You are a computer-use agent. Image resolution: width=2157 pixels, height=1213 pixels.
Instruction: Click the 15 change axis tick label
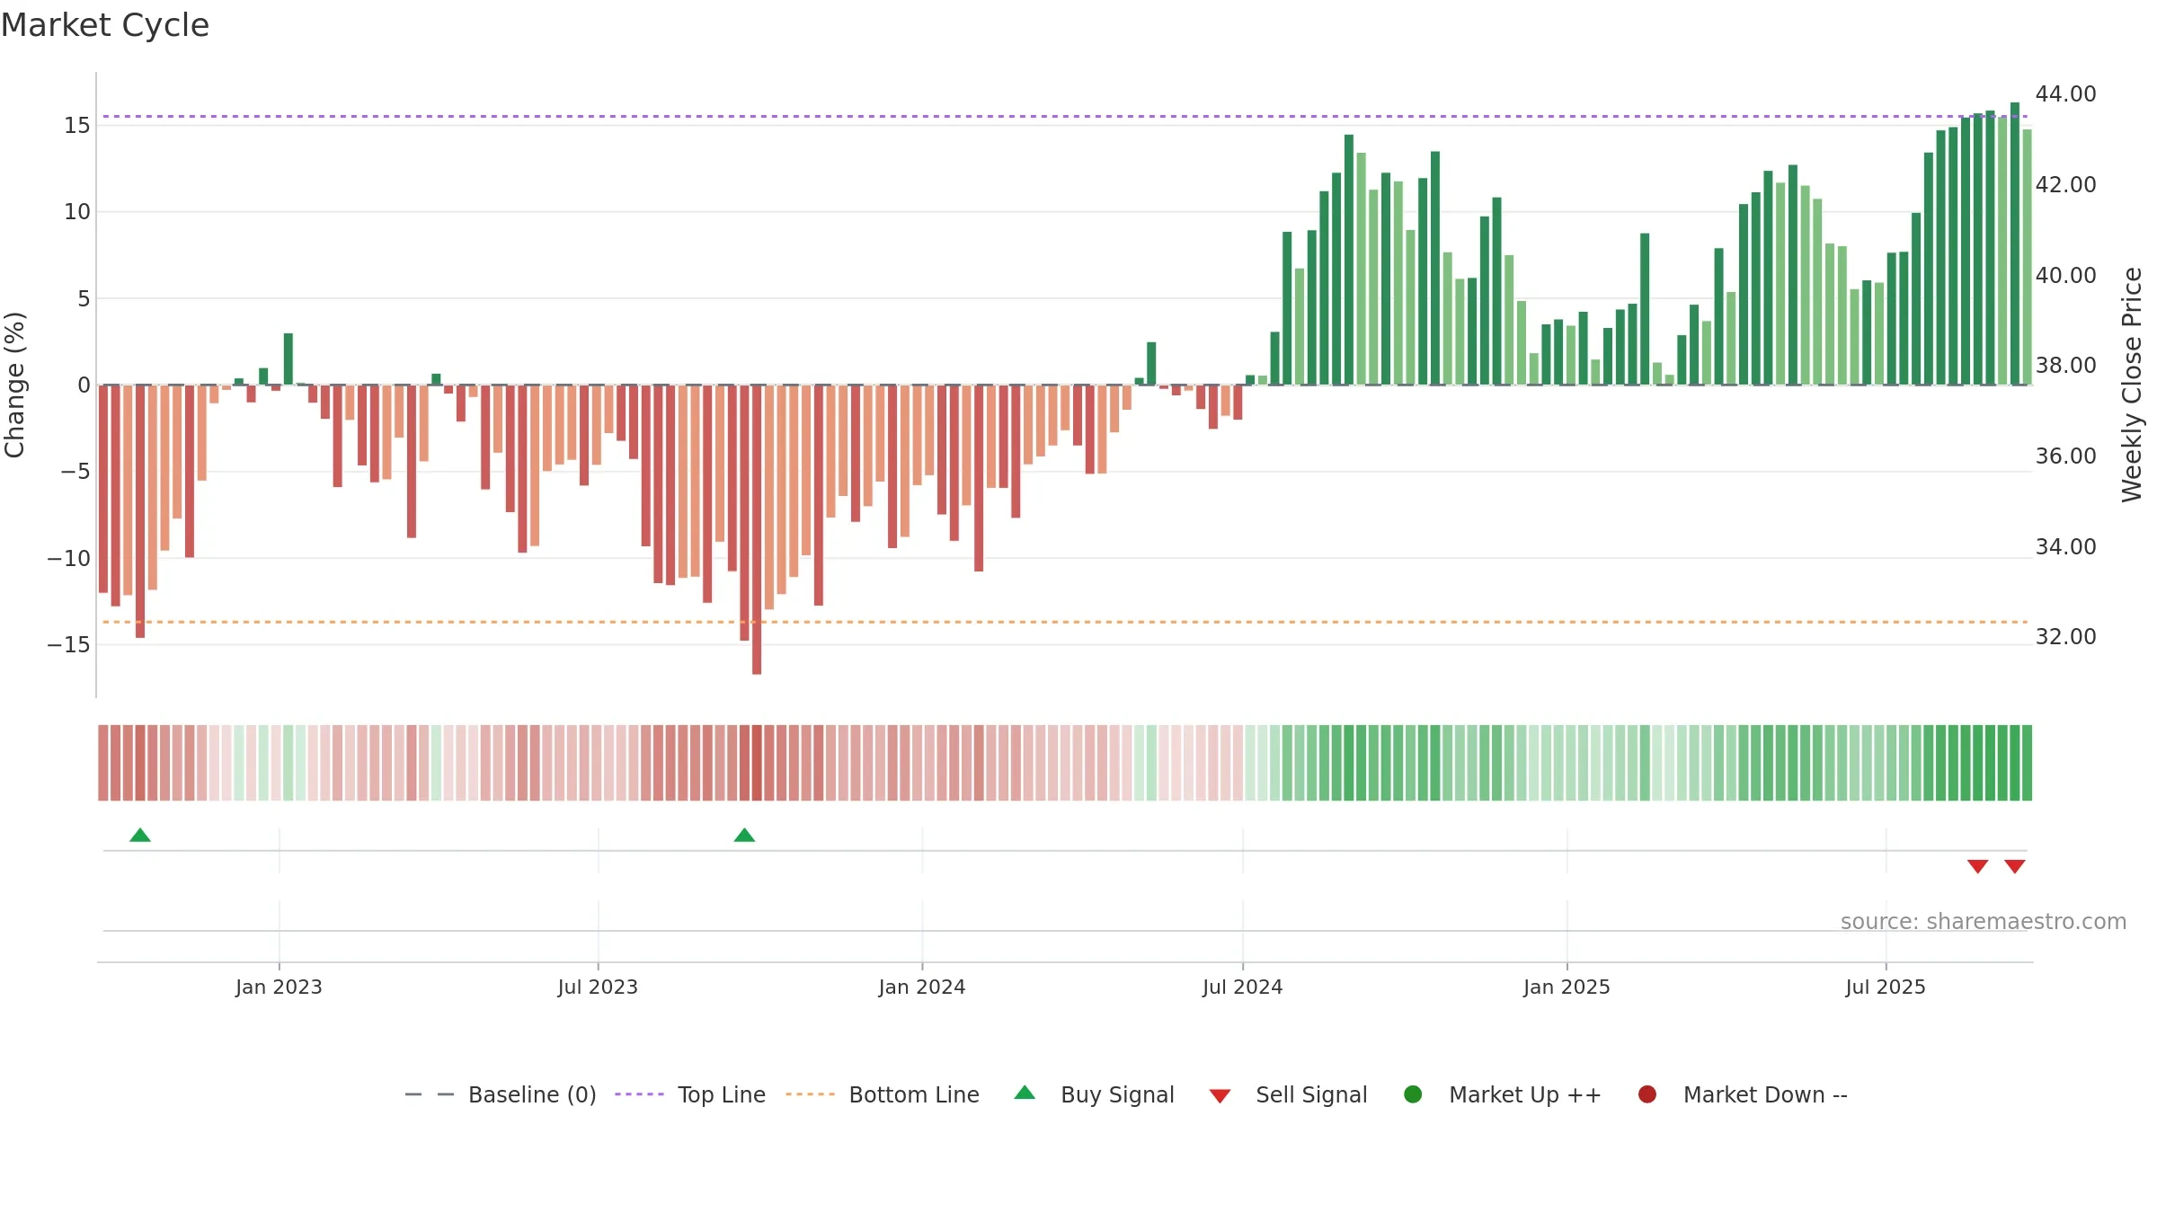click(77, 125)
